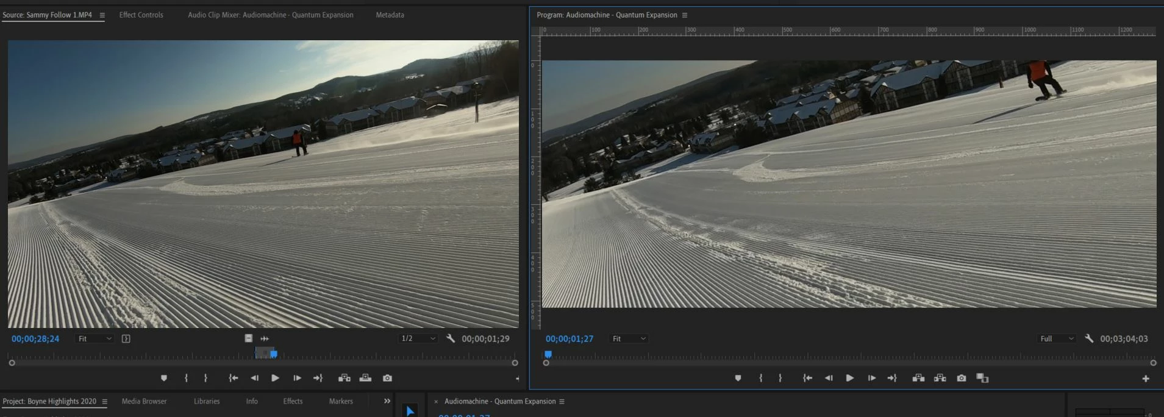Viewport: 1164px width, 417px height.
Task: Select the Selection tool arrow
Action: point(410,411)
